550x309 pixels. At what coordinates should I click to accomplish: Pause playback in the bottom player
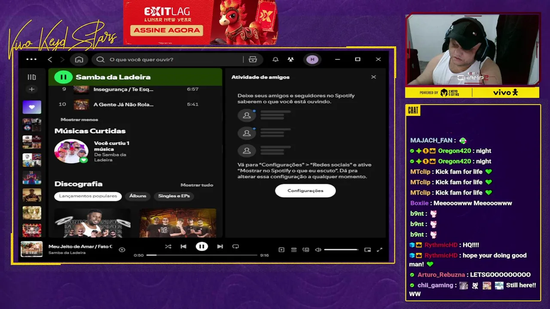(202, 246)
